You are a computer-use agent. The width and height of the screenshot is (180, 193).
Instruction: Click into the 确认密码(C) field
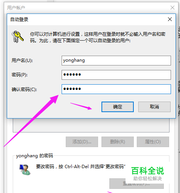[x=116, y=89]
